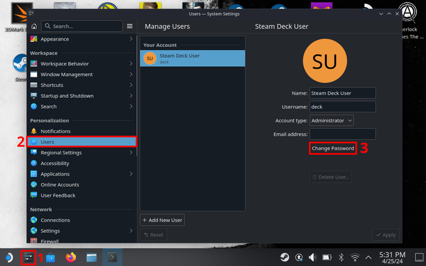Open System Settings from the taskbar
The image size is (426, 266).
29,257
